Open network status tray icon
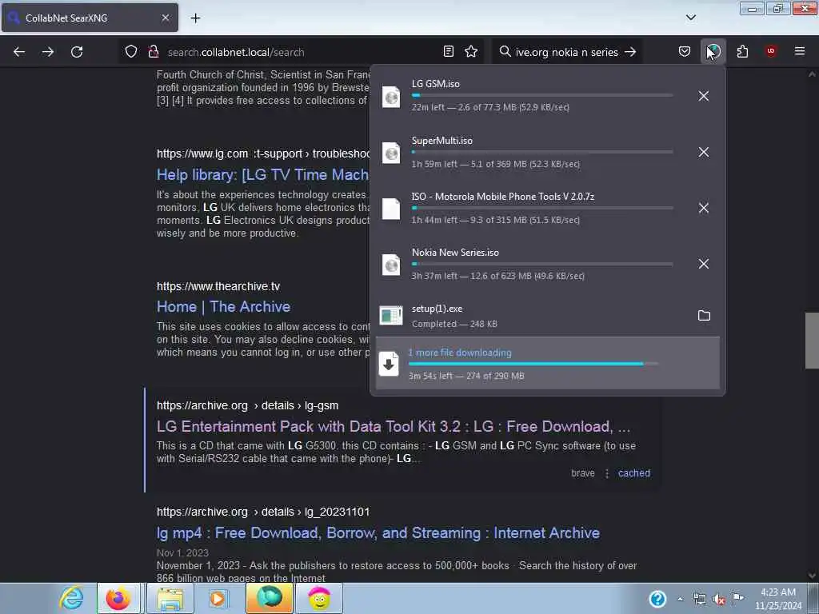This screenshot has height=614, width=819. click(699, 600)
